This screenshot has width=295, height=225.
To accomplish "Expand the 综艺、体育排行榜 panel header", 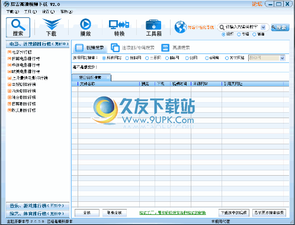I will coord(37,214).
